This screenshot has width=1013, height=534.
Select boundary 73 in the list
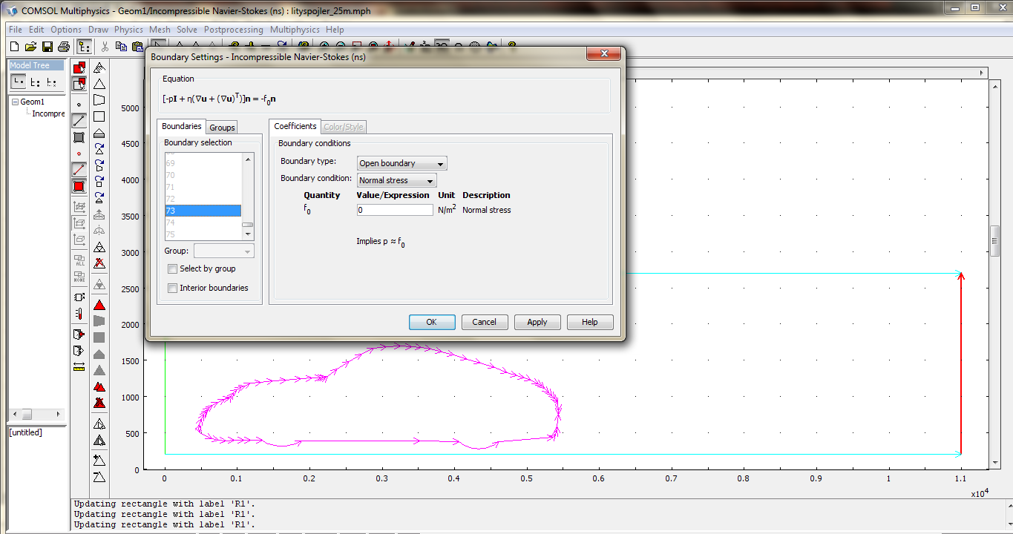click(x=203, y=211)
